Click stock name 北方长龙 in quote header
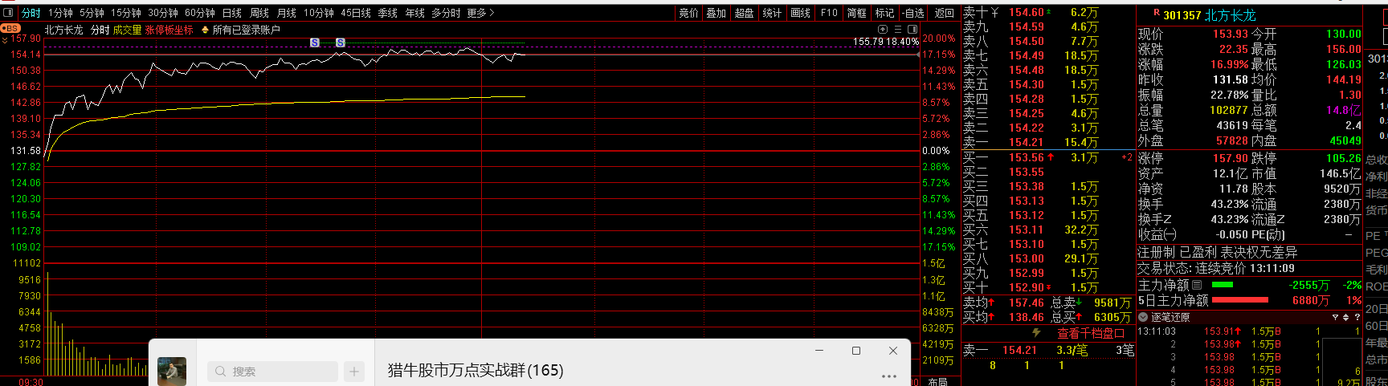The width and height of the screenshot is (1388, 386). [1230, 15]
